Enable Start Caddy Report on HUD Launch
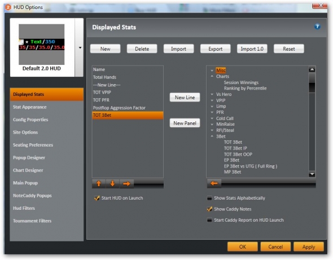Viewport: 333px width, 260px height. [209, 220]
